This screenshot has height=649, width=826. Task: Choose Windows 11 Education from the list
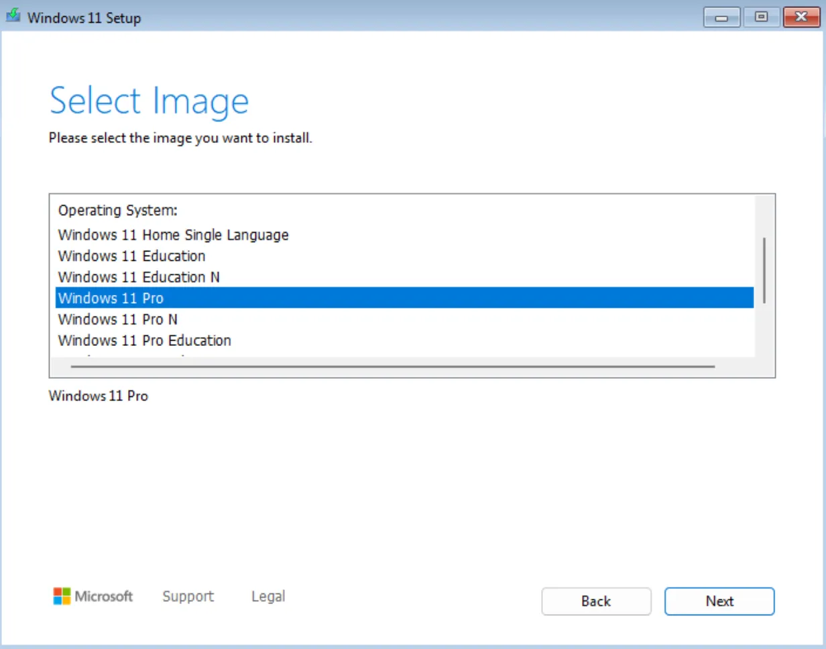click(131, 256)
